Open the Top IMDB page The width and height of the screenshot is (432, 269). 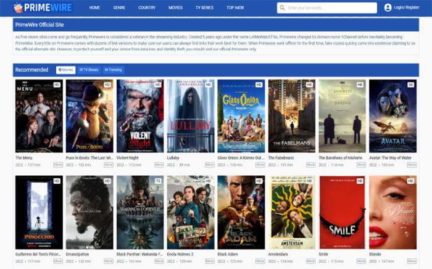[x=235, y=8]
